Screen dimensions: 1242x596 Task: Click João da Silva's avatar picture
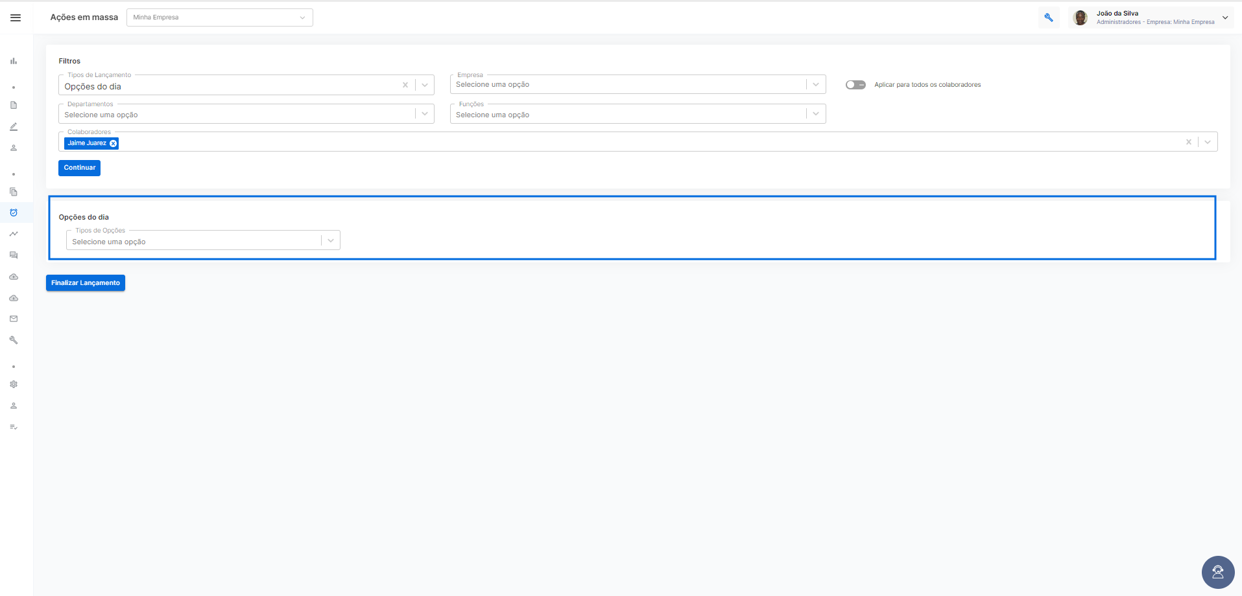1081,17
